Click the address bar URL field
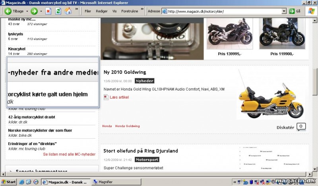 point(225,12)
